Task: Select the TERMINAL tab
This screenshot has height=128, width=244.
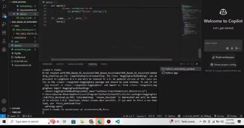Action: 92,64
